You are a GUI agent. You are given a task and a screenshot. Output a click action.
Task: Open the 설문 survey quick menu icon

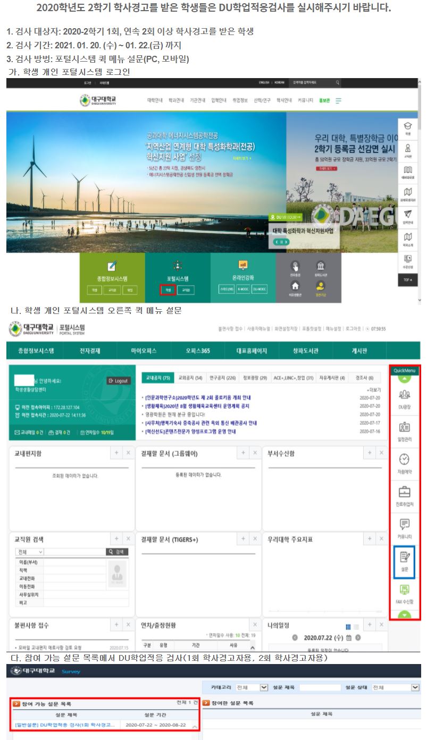[x=404, y=560]
